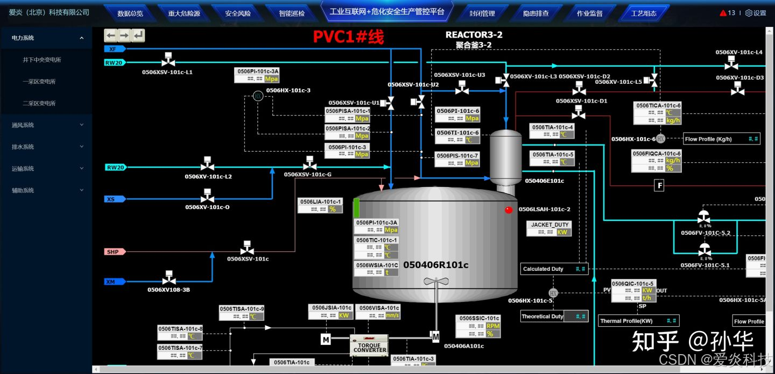Click the Calculated Duty box

tap(554, 269)
